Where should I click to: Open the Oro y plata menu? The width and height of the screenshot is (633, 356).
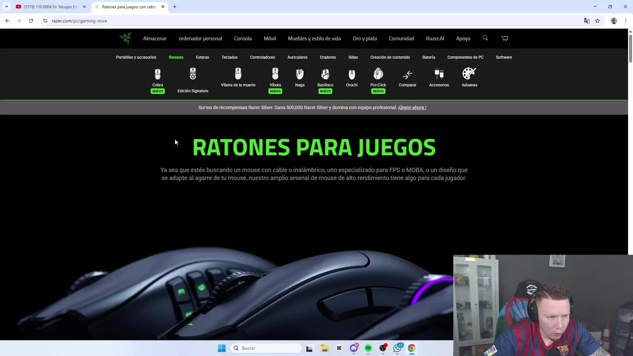[x=365, y=39]
